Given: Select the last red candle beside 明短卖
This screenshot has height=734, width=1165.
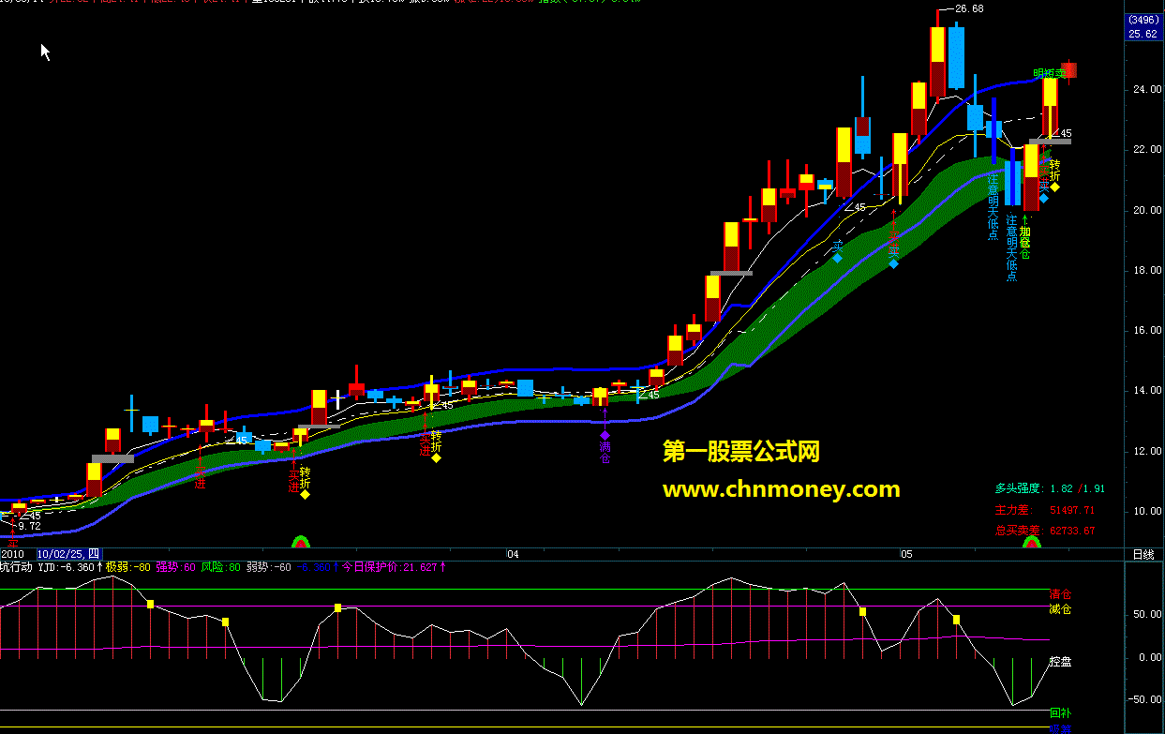Looking at the screenshot, I should [x=1068, y=69].
